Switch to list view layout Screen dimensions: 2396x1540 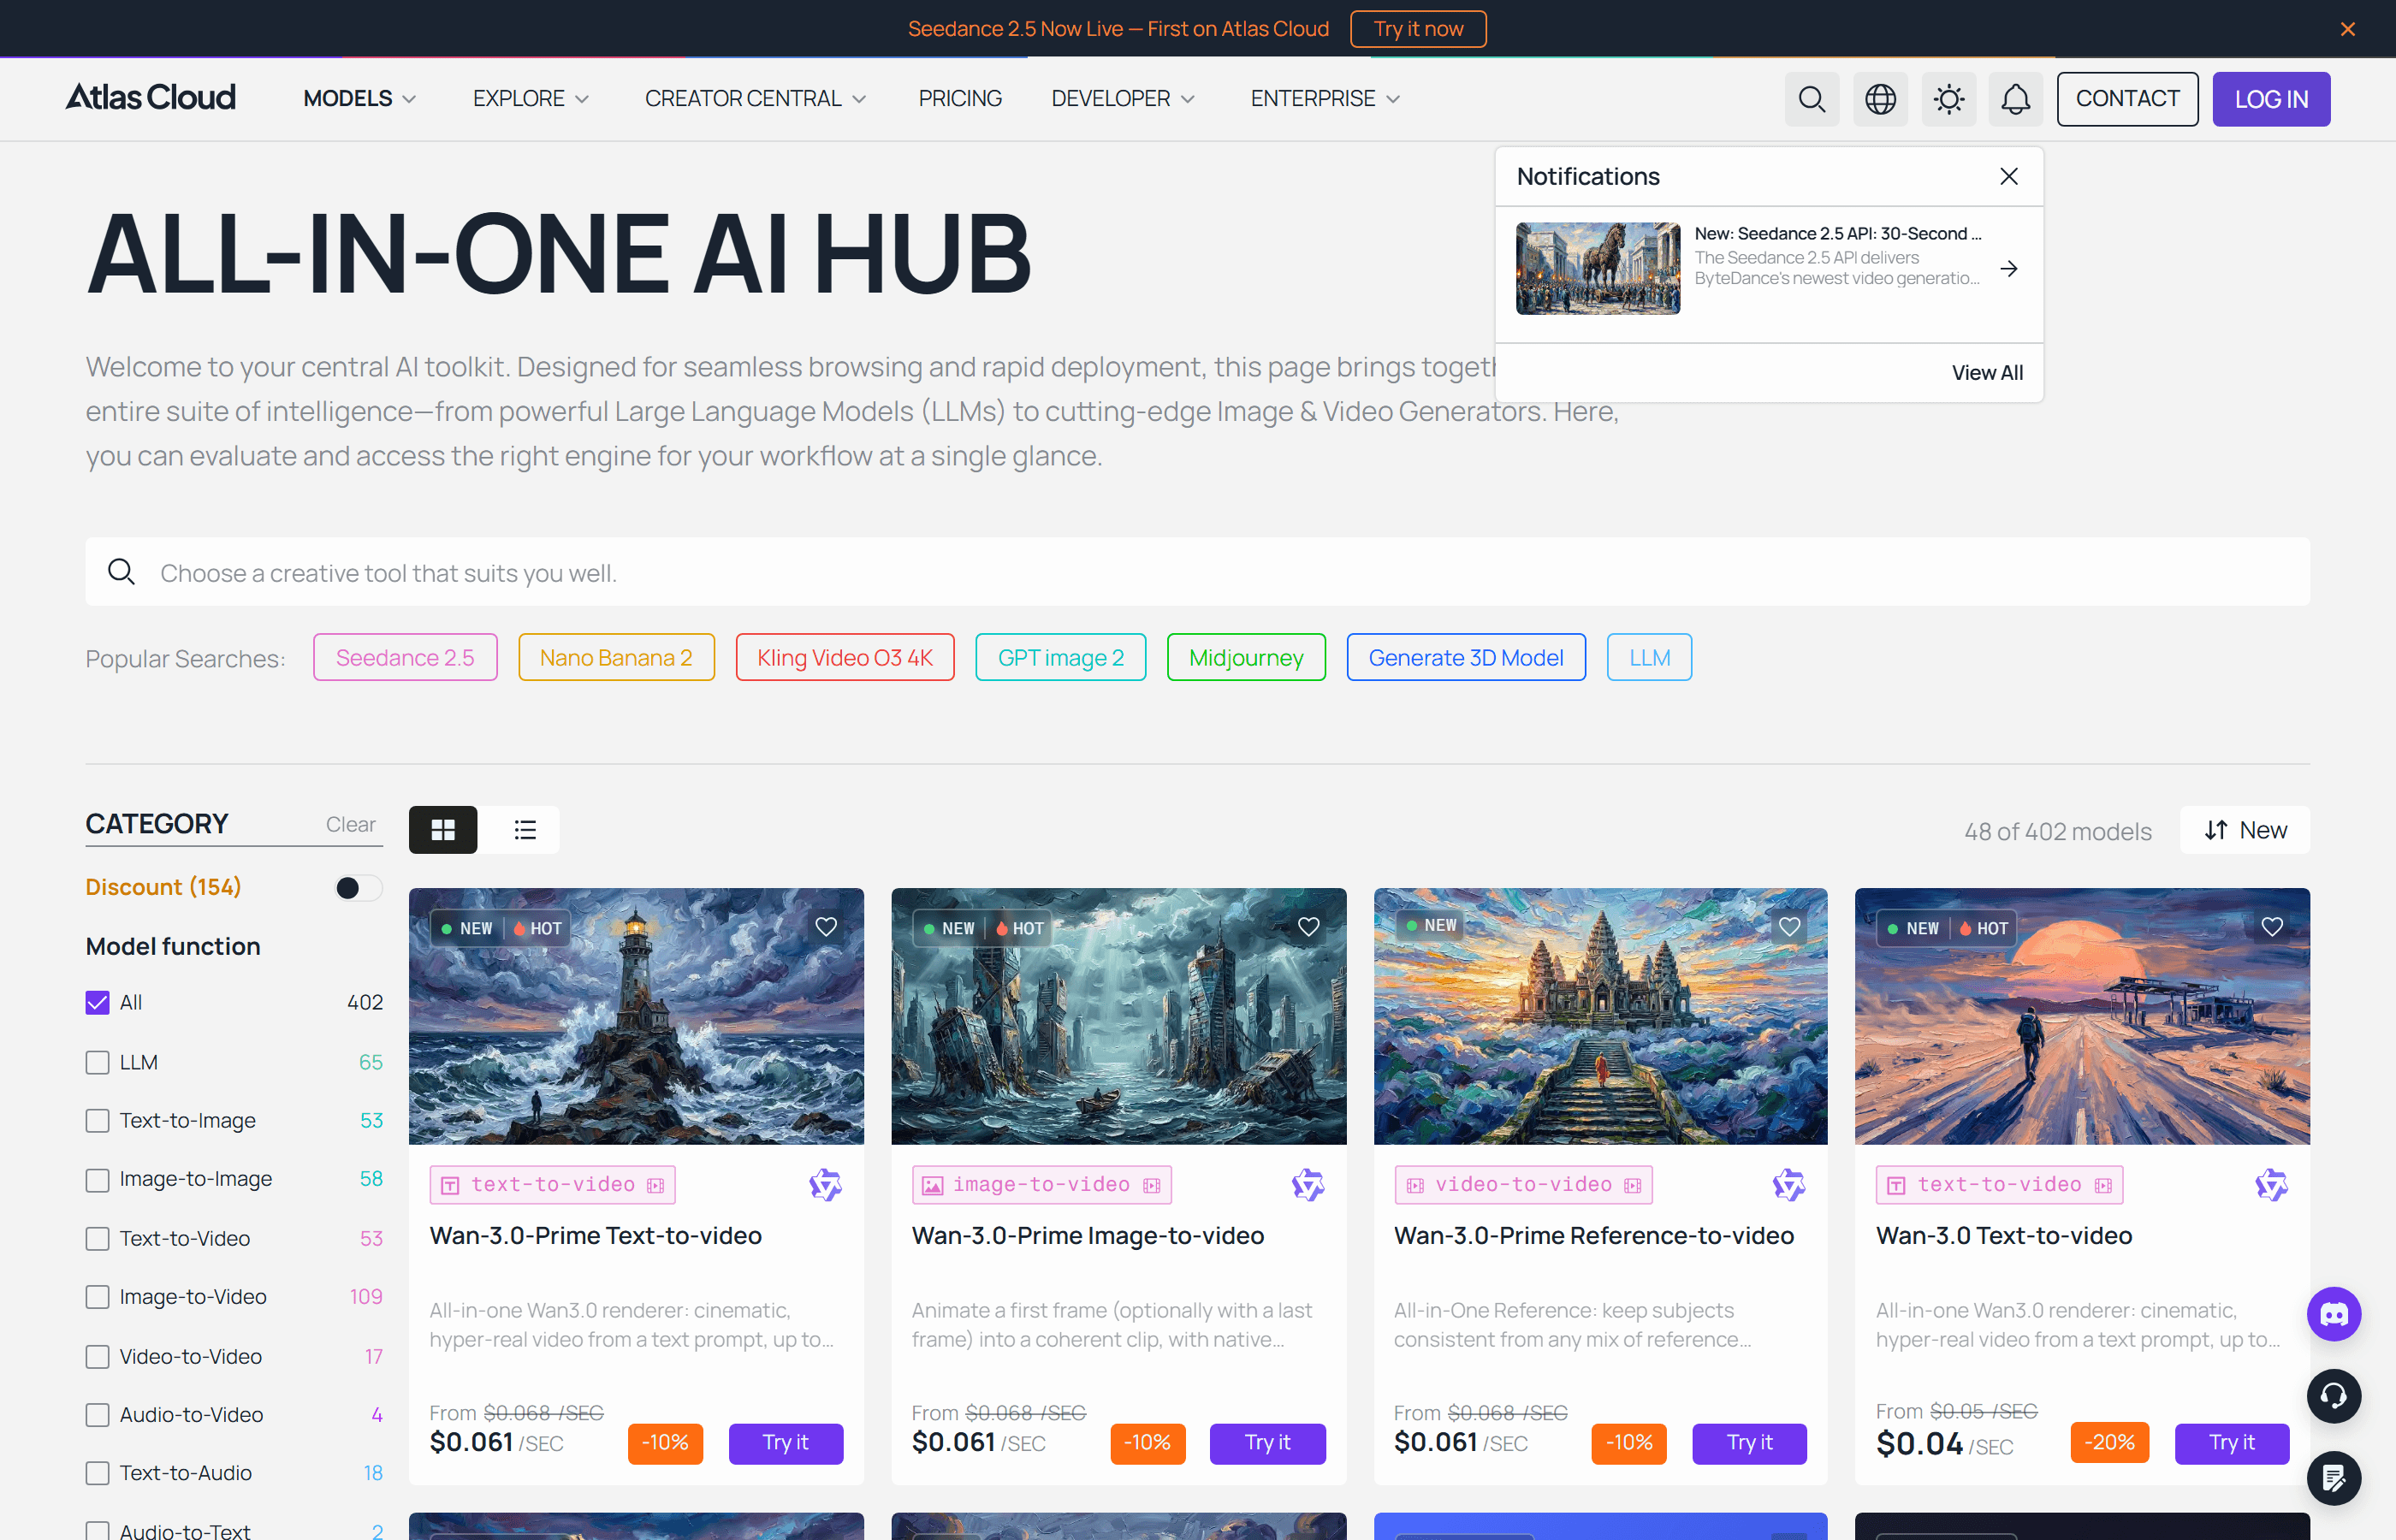(x=525, y=830)
